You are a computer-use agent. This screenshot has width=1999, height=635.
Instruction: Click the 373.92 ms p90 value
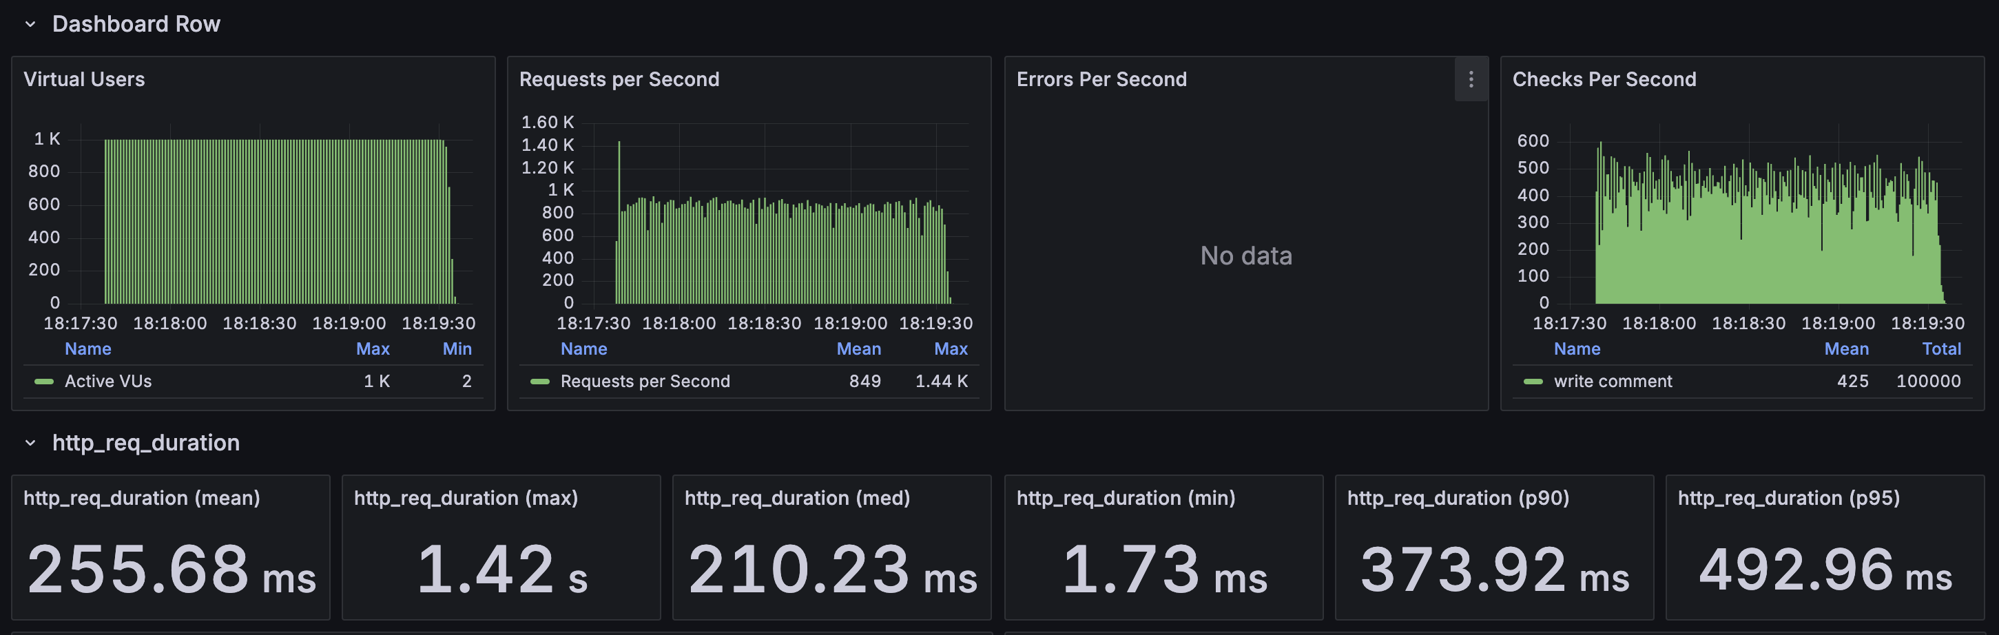(1495, 570)
